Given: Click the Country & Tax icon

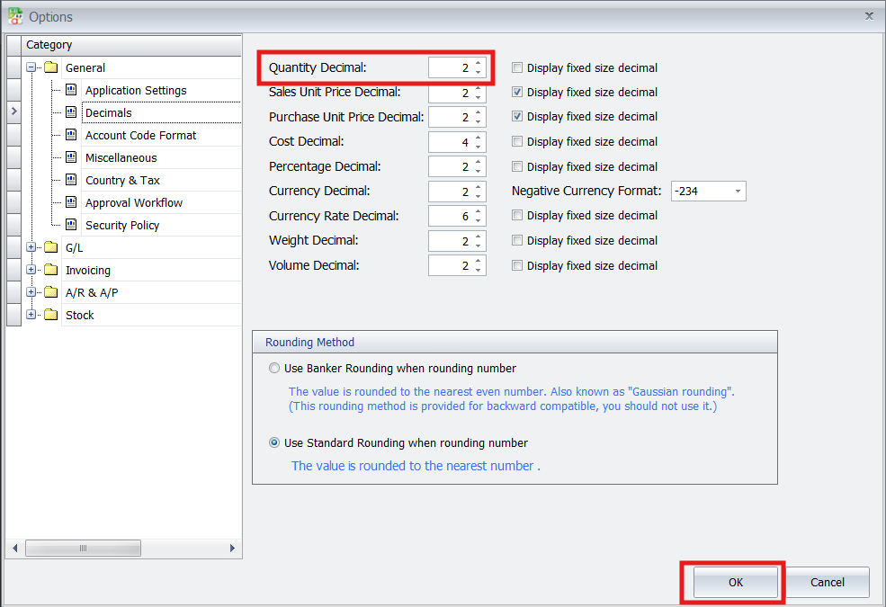Looking at the screenshot, I should pyautogui.click(x=71, y=180).
